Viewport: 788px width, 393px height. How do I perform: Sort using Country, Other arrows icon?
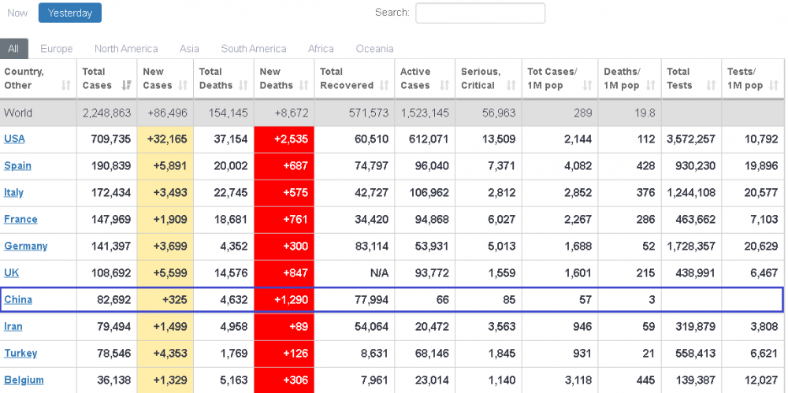pyautogui.click(x=66, y=85)
